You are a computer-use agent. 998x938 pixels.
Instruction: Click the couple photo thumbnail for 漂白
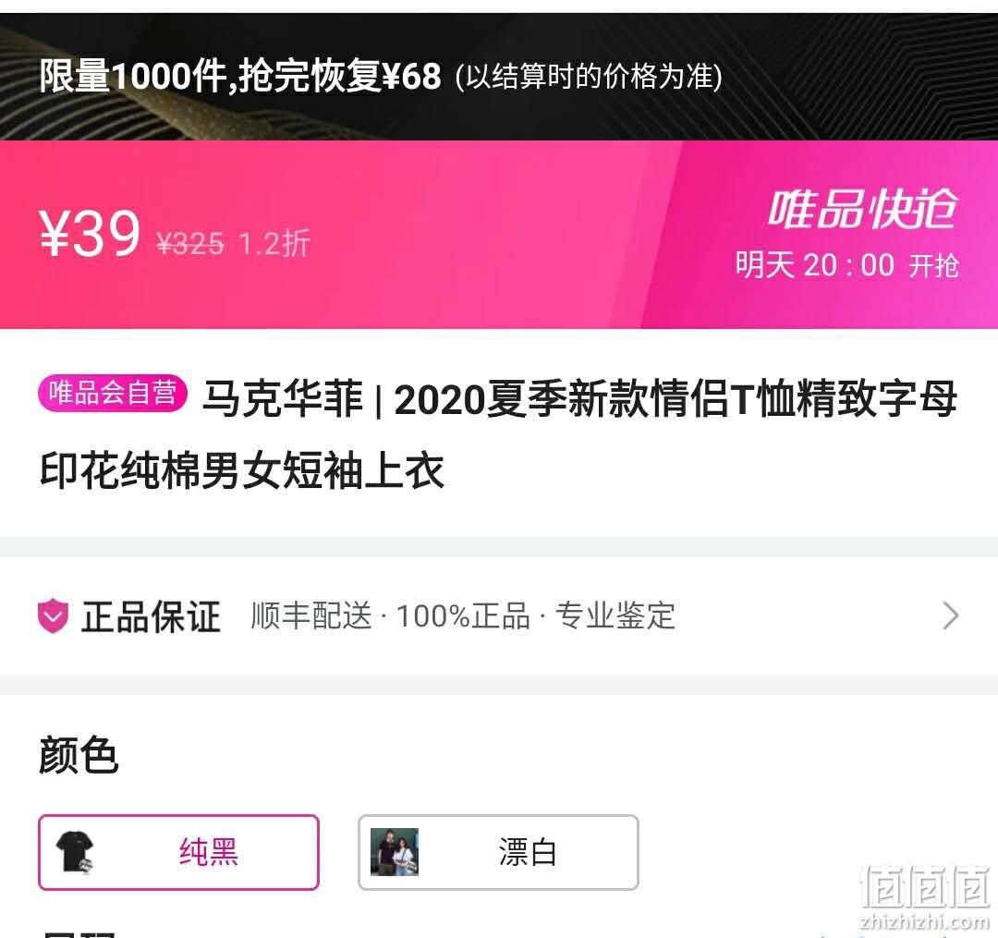tap(395, 852)
